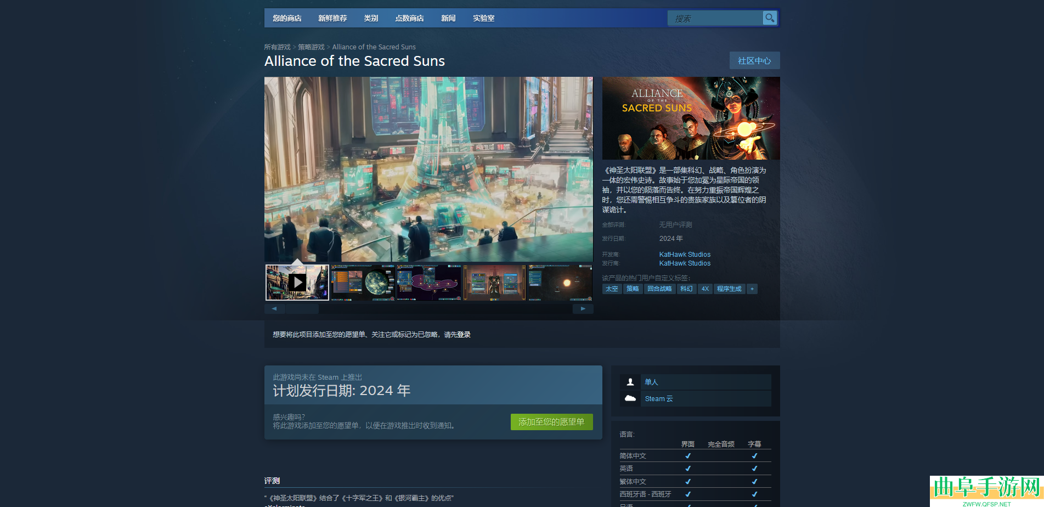Focus the 搜索 search field
Image resolution: width=1044 pixels, height=507 pixels.
pyautogui.click(x=715, y=18)
